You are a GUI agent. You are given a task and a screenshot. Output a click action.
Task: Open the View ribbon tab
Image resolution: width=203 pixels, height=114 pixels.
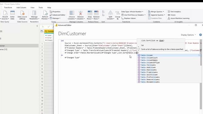tap(32, 8)
